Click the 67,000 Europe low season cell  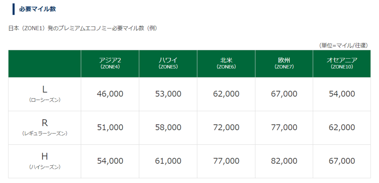(x=284, y=94)
